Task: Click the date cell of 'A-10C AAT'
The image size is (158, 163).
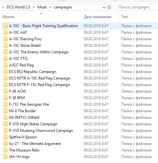Action: tap(96, 32)
